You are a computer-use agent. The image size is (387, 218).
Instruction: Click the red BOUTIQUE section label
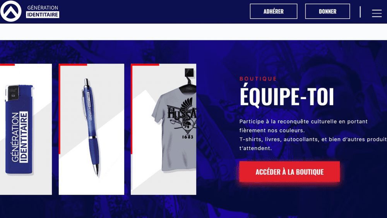click(258, 79)
